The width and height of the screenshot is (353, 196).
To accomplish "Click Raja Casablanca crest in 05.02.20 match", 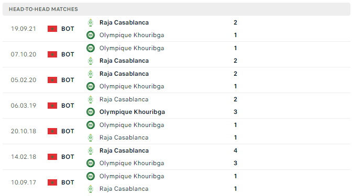I will point(91,74).
